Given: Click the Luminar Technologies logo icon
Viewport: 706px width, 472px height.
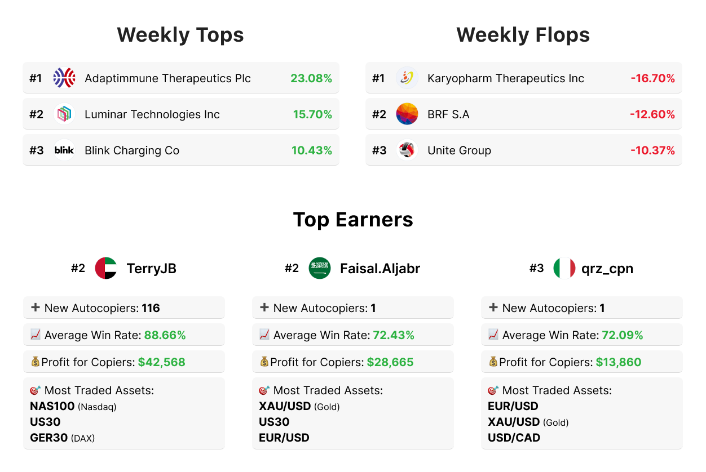Looking at the screenshot, I should (x=64, y=114).
